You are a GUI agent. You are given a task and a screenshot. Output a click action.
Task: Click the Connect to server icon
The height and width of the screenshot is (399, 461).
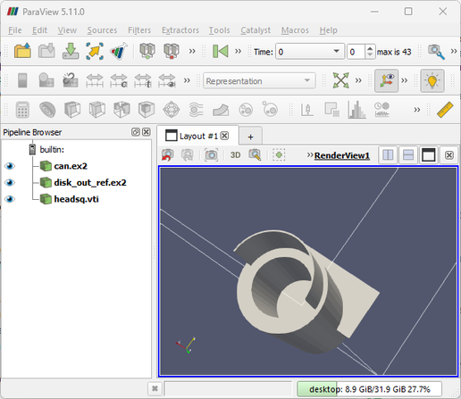tap(147, 51)
